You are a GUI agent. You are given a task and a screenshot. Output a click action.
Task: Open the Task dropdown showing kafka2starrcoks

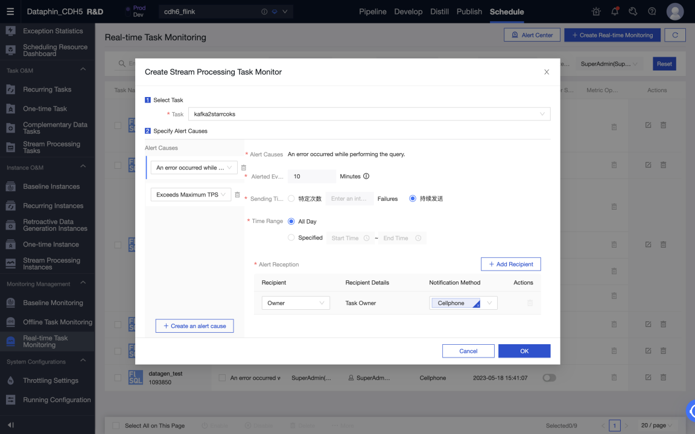click(x=369, y=114)
